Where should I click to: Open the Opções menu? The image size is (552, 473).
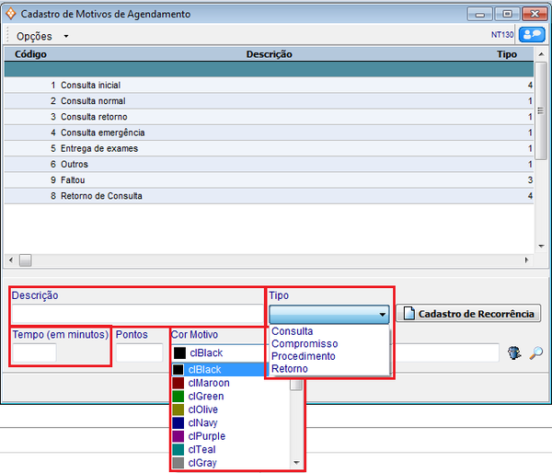[41, 36]
